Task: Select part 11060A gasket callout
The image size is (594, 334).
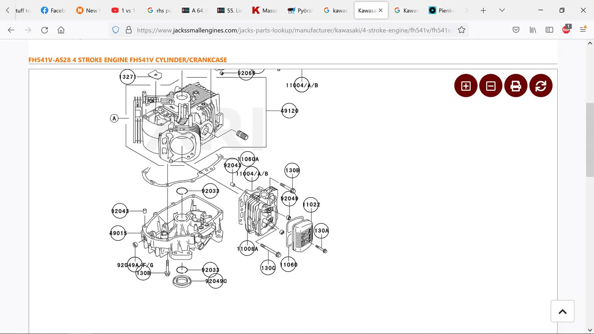Action: click(248, 159)
